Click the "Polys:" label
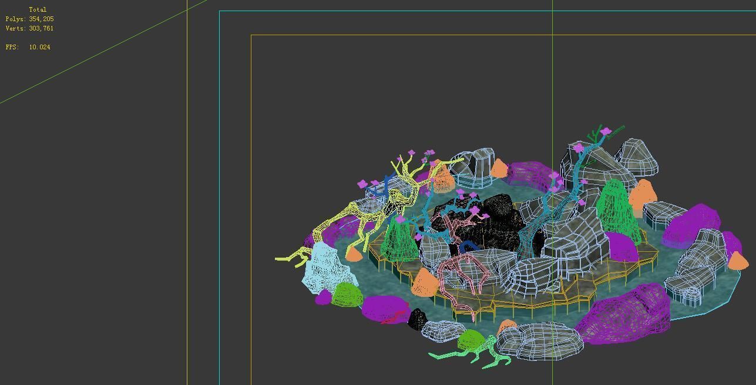 (x=16, y=19)
